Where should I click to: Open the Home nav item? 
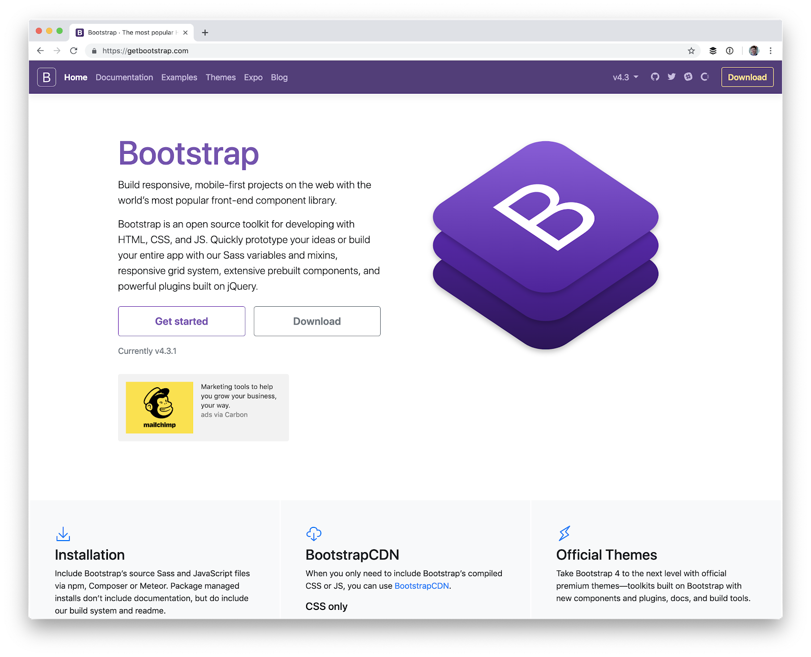[76, 77]
